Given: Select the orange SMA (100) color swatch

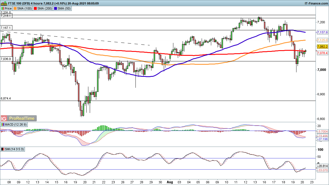Looking at the screenshot, I should click(15, 8).
